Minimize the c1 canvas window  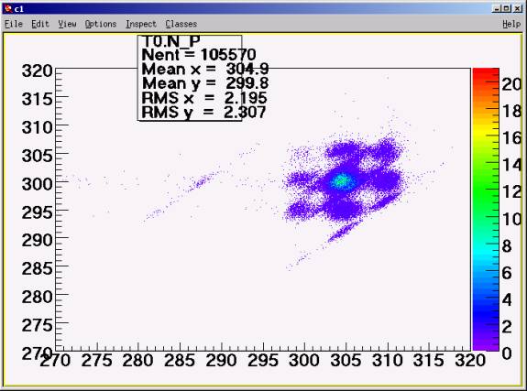(497, 9)
